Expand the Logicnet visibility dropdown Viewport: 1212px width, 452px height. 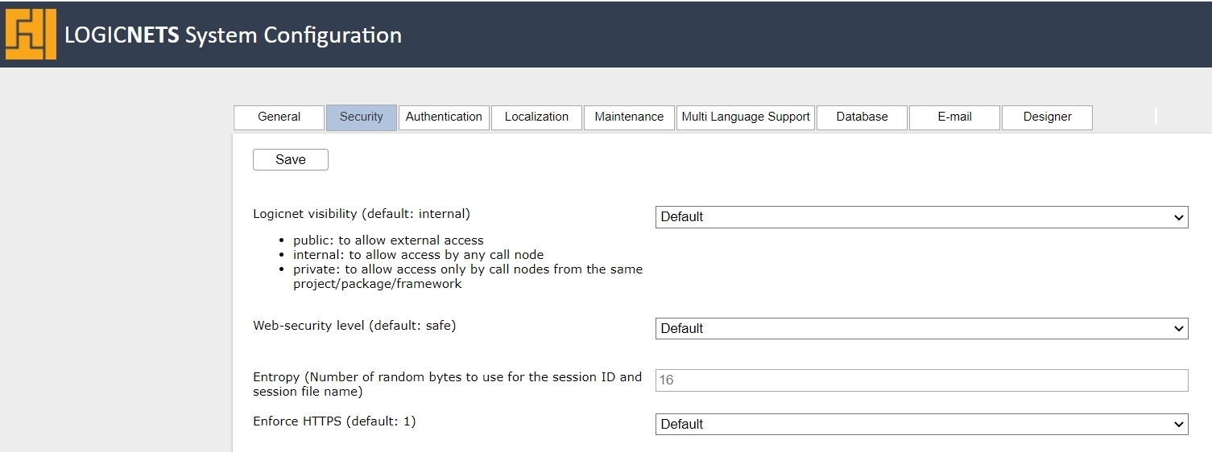click(x=921, y=216)
